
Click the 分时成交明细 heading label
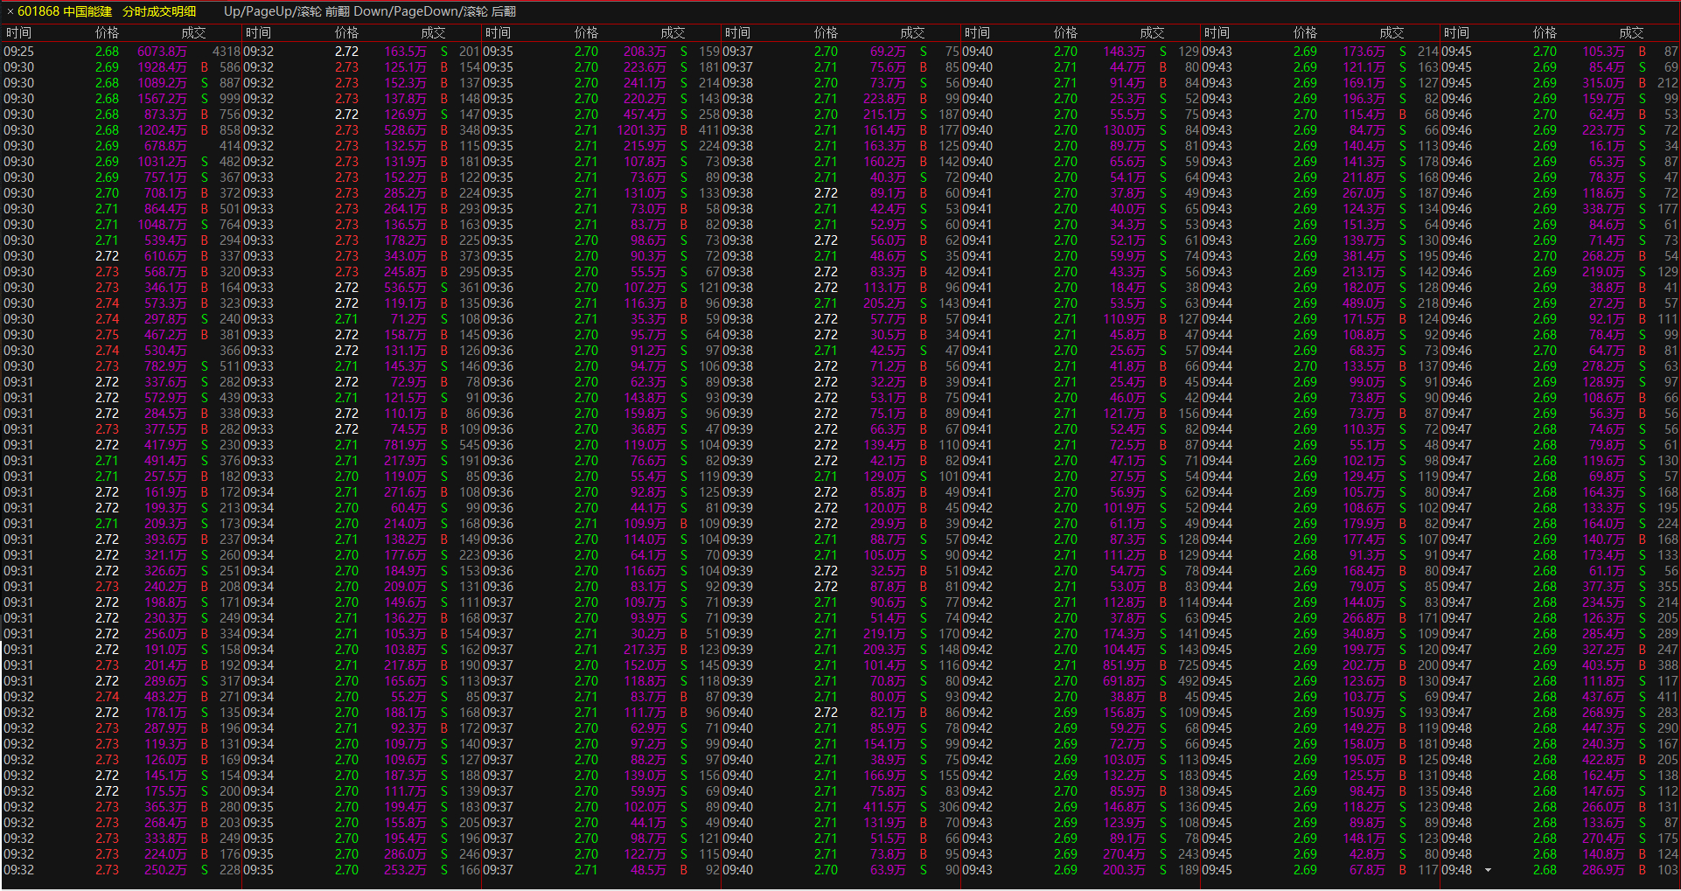(x=159, y=11)
